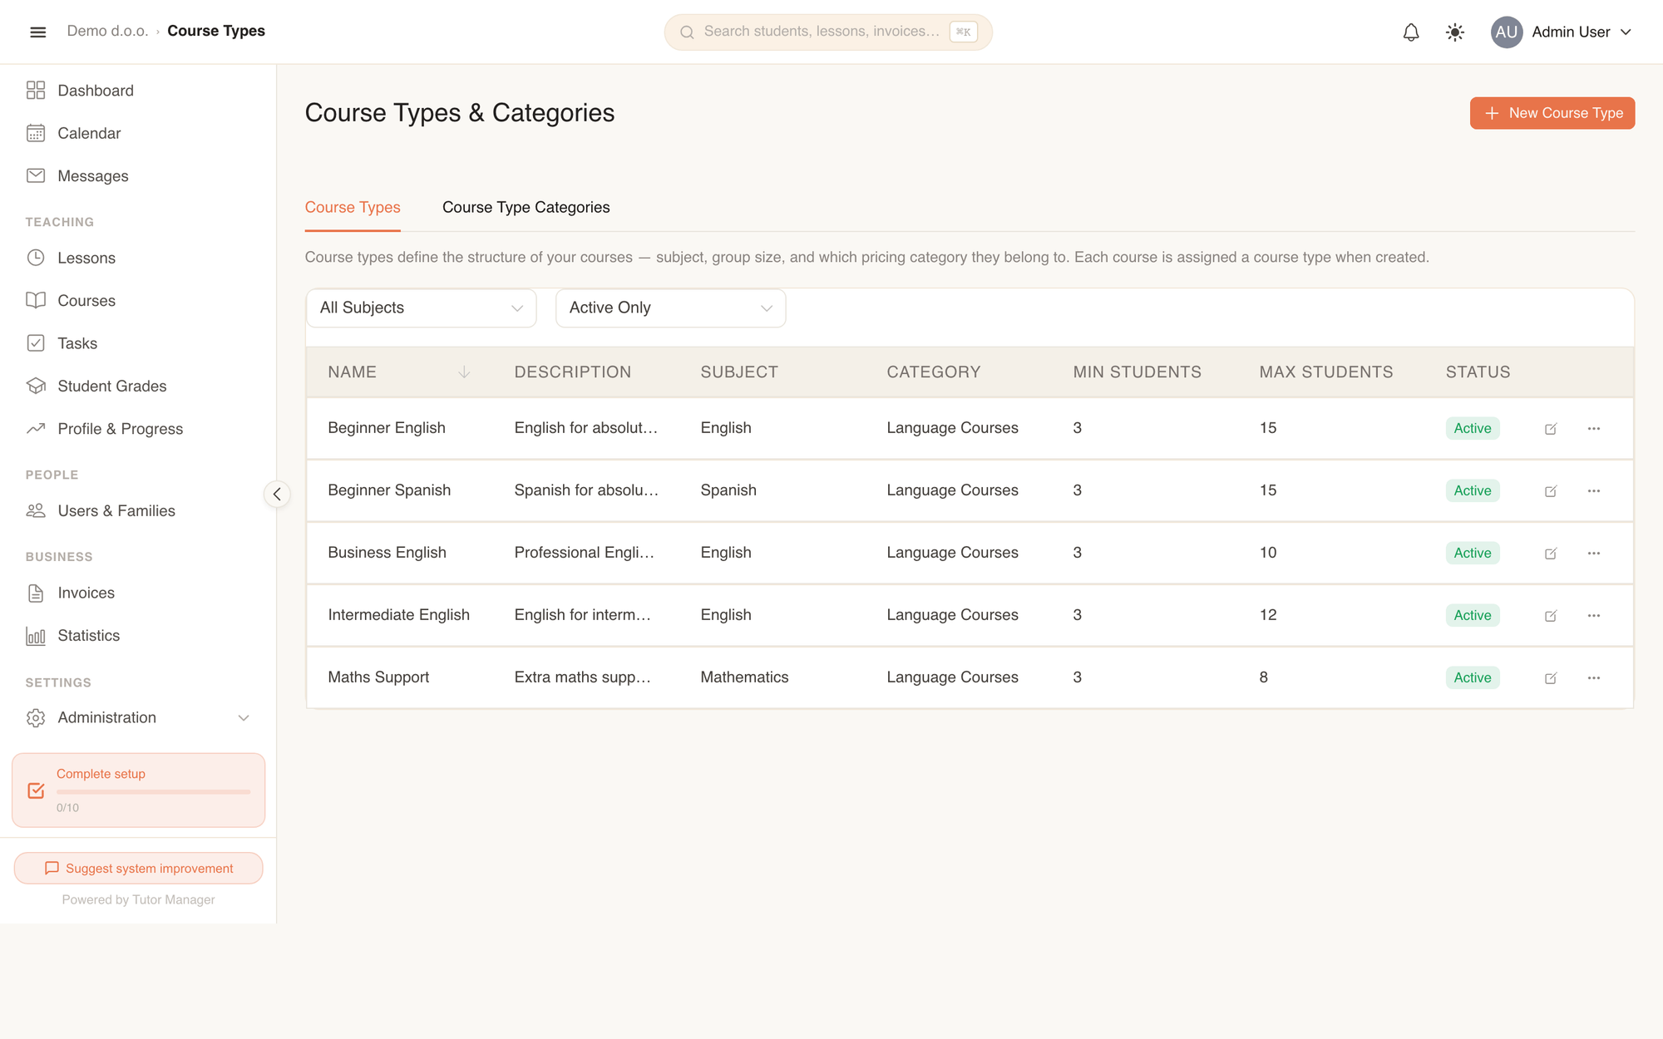Open more options for Beginner Spanish
Viewport: 1663px width, 1039px height.
pyautogui.click(x=1594, y=490)
